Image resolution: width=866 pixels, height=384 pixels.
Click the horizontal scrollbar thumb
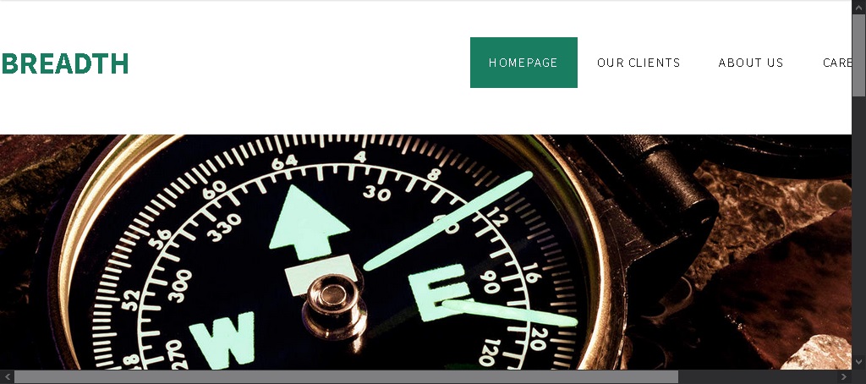coord(346,377)
